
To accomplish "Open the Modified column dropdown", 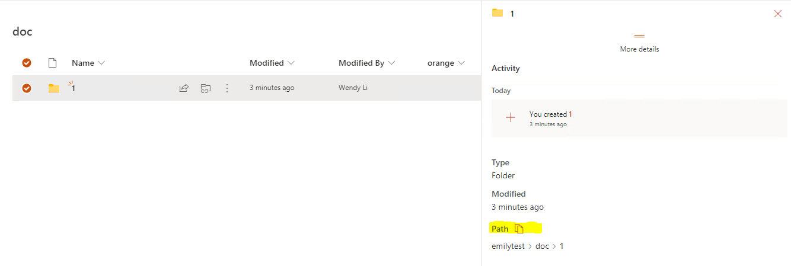I will (x=291, y=63).
